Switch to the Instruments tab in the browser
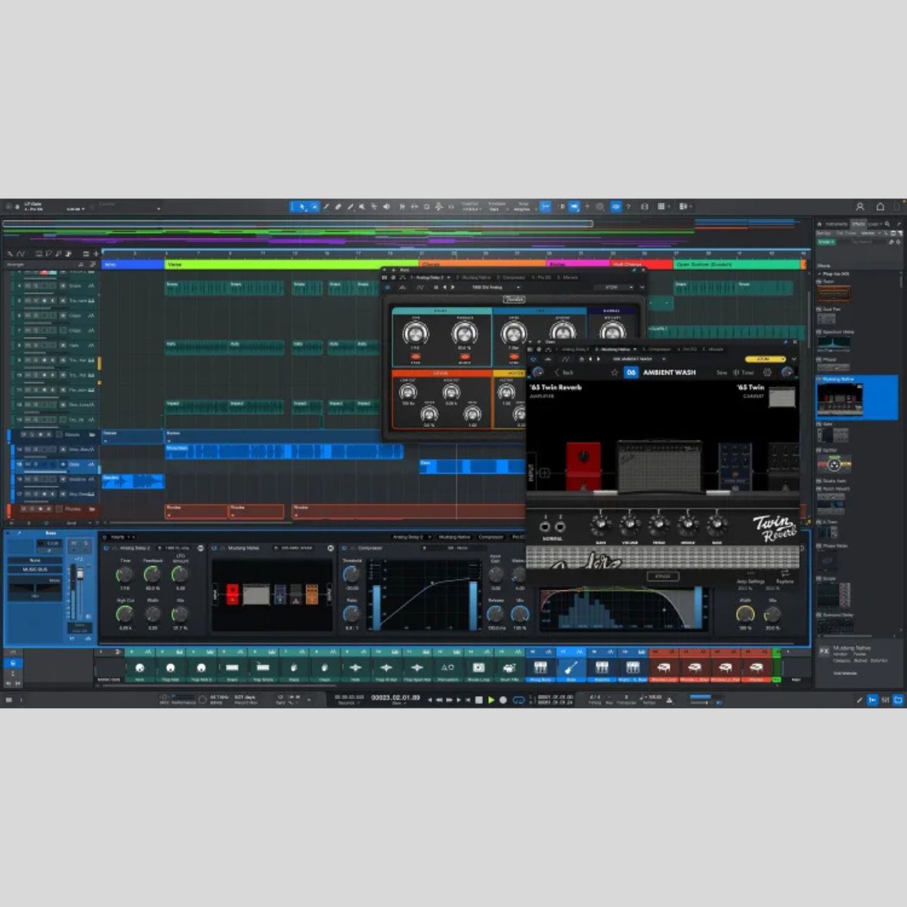Screen dimensions: 907x907 pos(836,224)
